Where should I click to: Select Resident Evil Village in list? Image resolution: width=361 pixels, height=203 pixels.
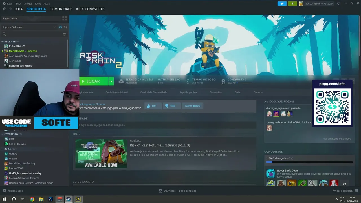tap(20, 66)
